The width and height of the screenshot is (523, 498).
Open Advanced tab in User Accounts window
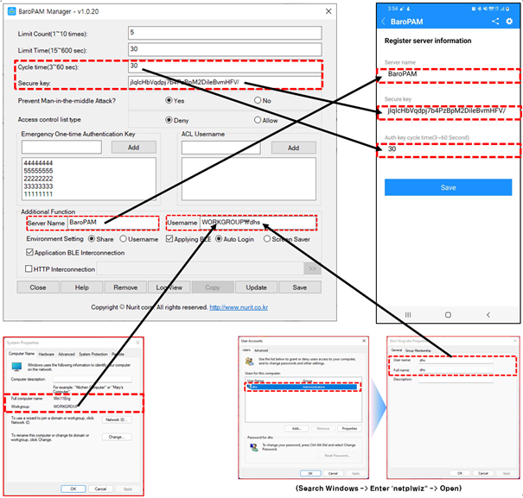(261, 350)
